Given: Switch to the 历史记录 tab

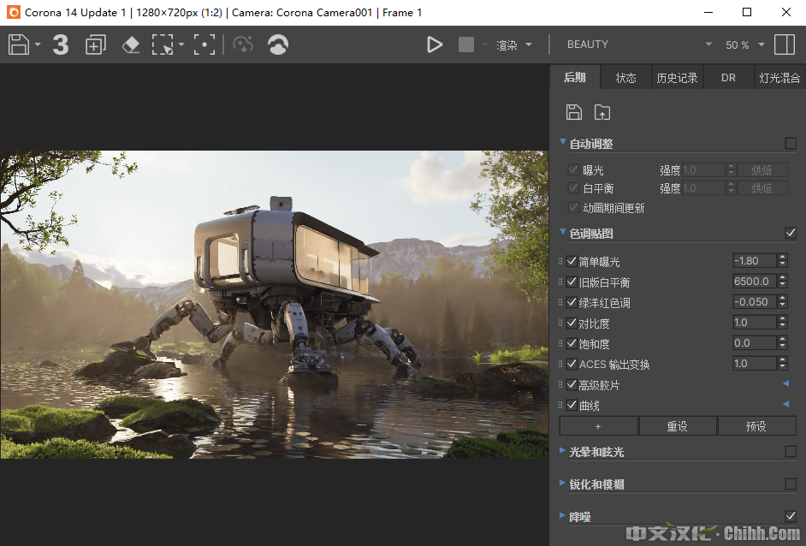Looking at the screenshot, I should click(677, 78).
